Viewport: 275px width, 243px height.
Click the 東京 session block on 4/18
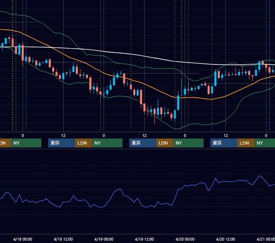point(61,143)
